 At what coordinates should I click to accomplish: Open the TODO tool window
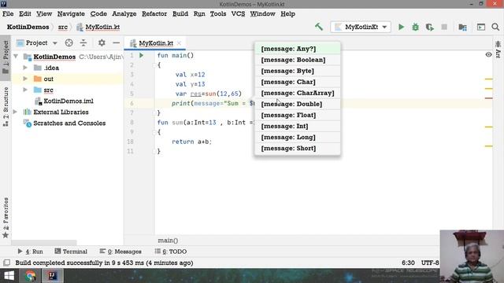(171, 252)
